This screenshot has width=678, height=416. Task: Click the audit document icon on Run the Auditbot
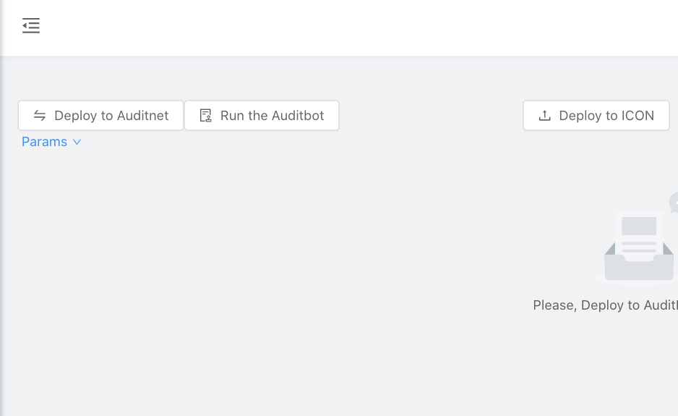[205, 116]
